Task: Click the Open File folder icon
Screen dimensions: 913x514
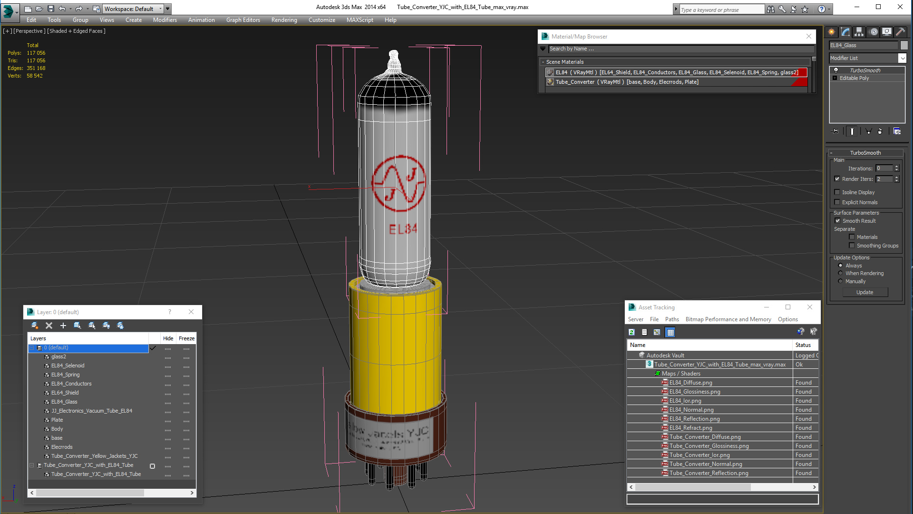Action: point(39,9)
